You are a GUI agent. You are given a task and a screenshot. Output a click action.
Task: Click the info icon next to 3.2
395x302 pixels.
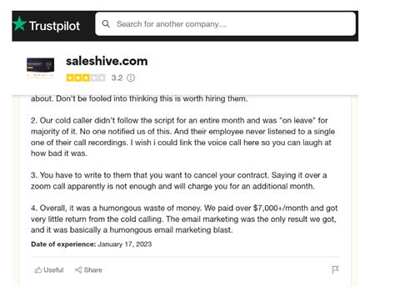(x=131, y=78)
